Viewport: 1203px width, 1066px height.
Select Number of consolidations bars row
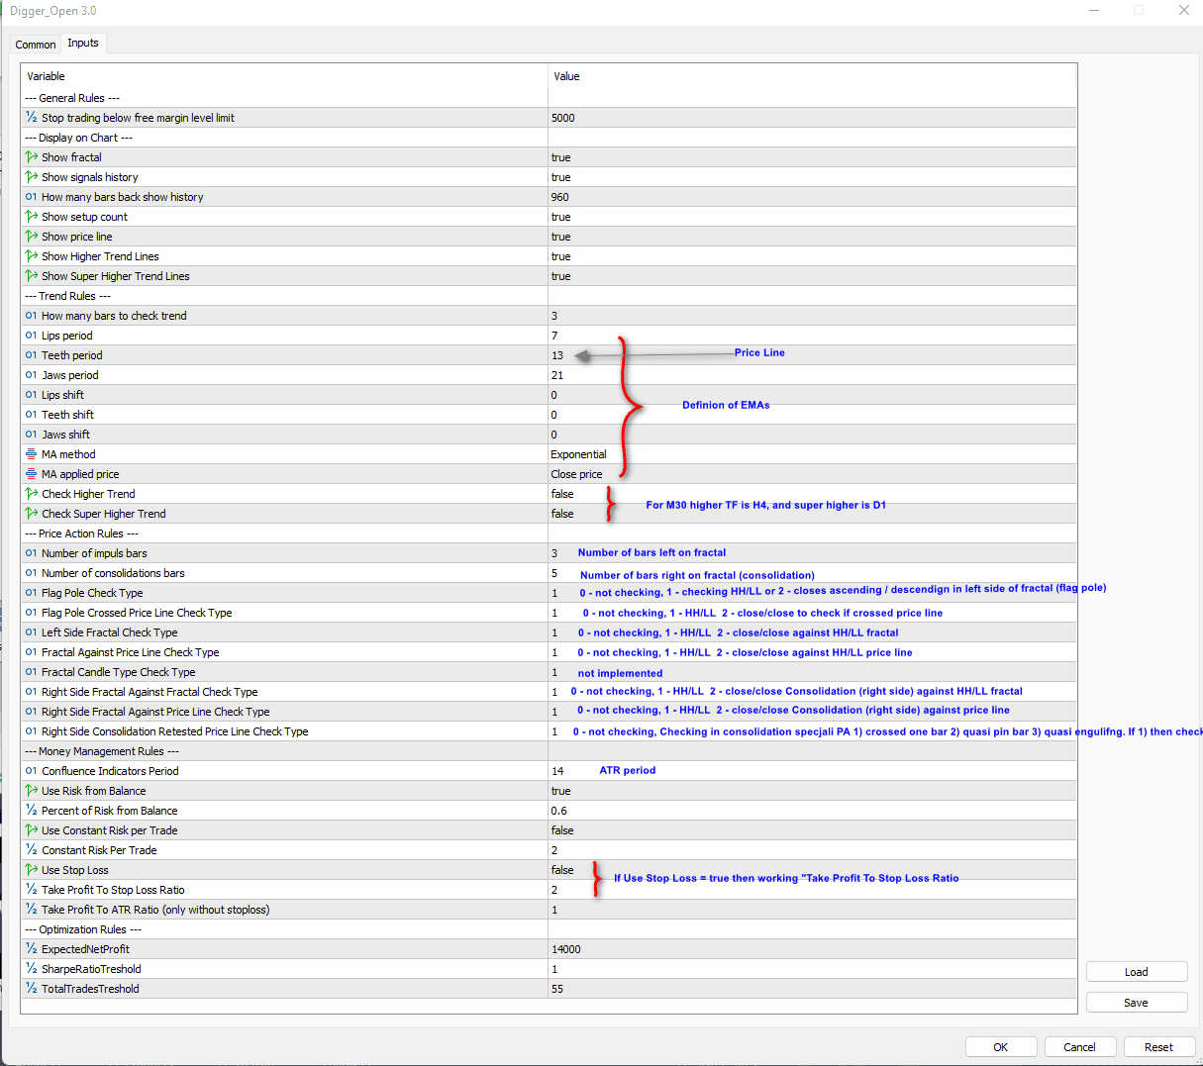(x=549, y=573)
